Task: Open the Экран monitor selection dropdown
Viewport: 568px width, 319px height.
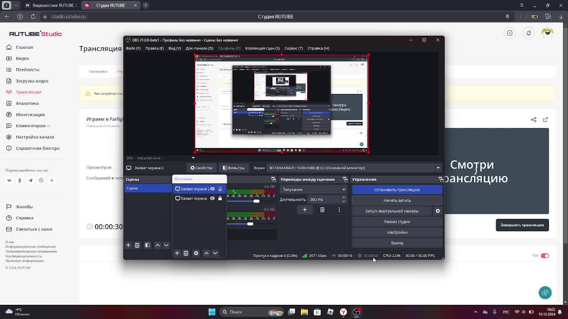Action: pyautogui.click(x=355, y=168)
